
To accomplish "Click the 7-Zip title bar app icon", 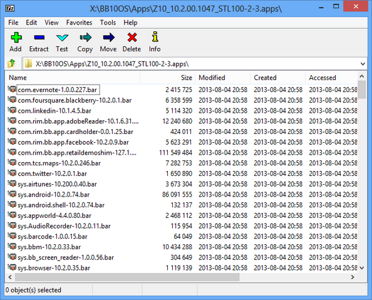I will pyautogui.click(x=10, y=9).
